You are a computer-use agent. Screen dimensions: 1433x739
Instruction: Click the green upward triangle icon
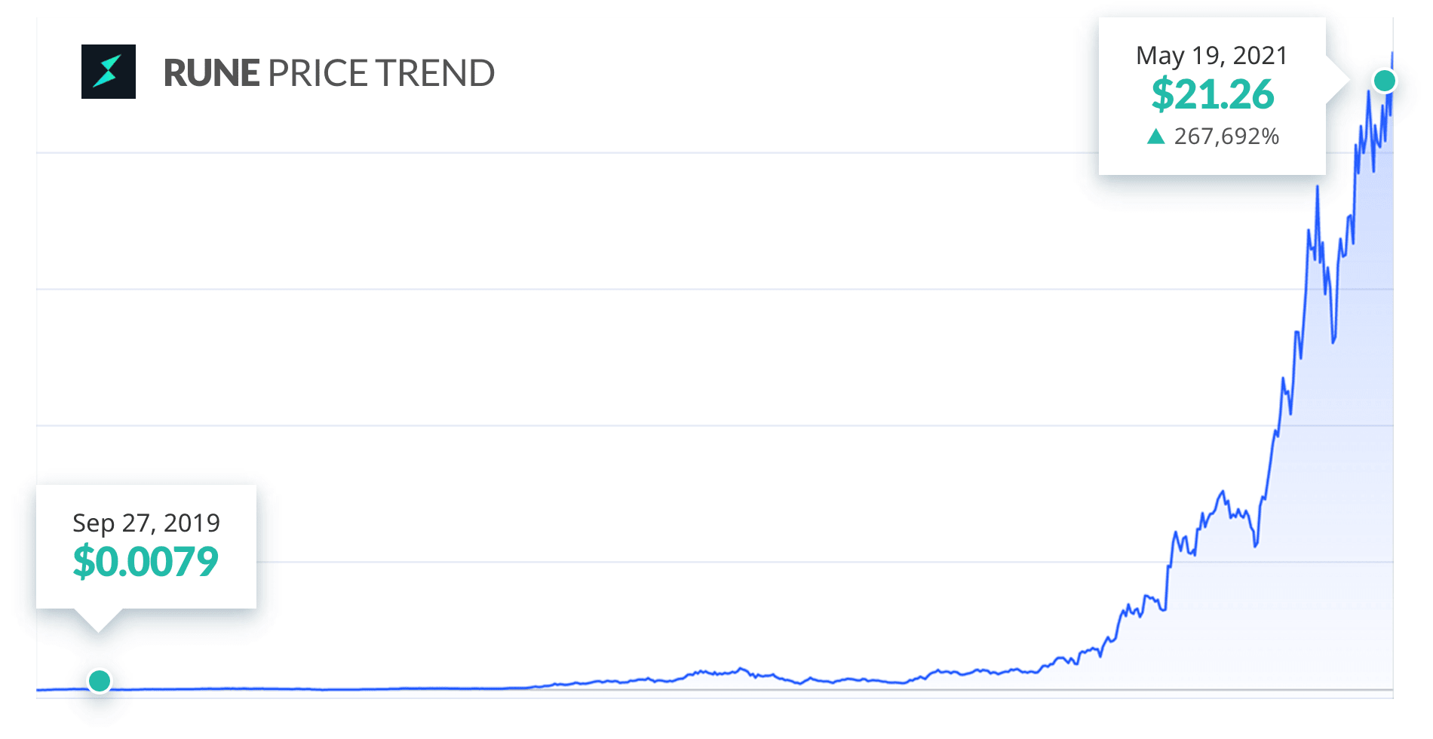(x=1155, y=136)
